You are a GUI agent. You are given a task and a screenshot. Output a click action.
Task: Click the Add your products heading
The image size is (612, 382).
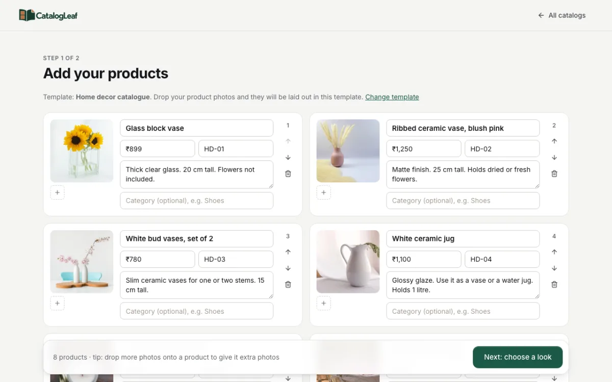[106, 73]
